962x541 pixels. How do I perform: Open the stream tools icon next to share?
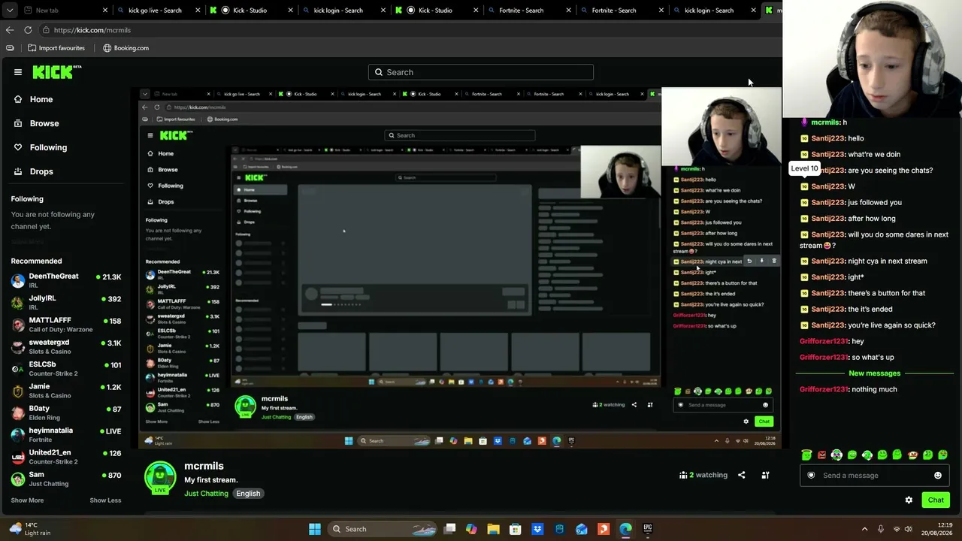point(765,475)
